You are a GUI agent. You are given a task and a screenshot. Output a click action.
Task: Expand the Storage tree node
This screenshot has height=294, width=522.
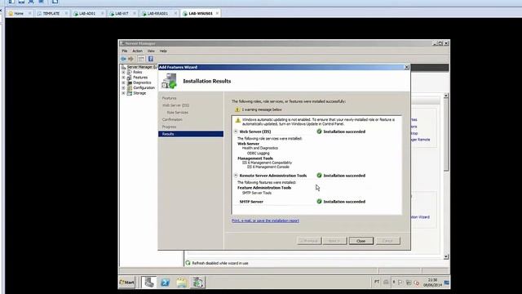coord(123,93)
